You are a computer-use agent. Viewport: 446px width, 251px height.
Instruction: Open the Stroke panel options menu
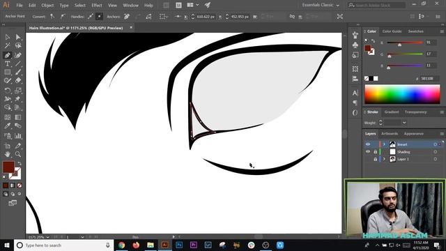tap(442, 112)
